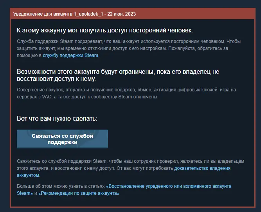261x212 pixels.
Task: Click heading 'К этому аккаунту мог получить доступ'
Action: click(x=105, y=30)
